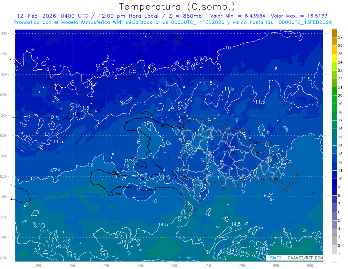Click 'Valor Max. = 16.5133' value
Image resolution: width=348 pixels, height=269 pixels.
(x=299, y=16)
